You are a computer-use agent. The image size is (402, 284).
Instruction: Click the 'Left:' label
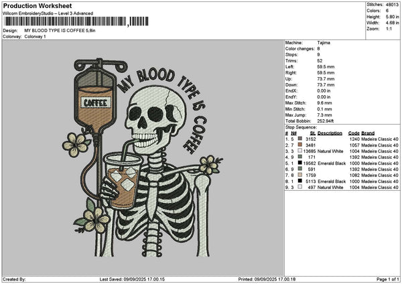tap(289, 67)
